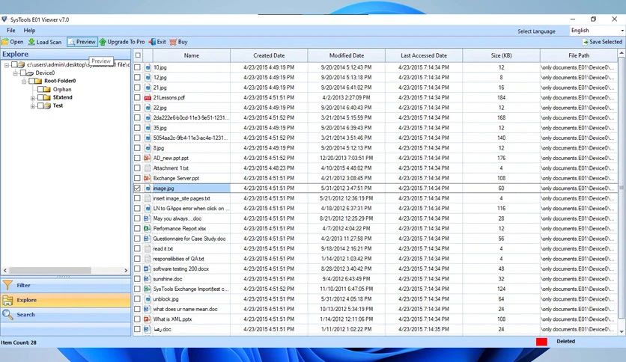Click the icon beside Questionnaire for Case Study.doc
The image size is (626, 362).
coord(148,239)
